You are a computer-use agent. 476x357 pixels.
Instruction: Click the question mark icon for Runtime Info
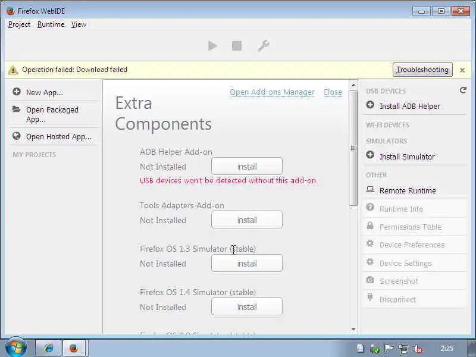tap(370, 207)
